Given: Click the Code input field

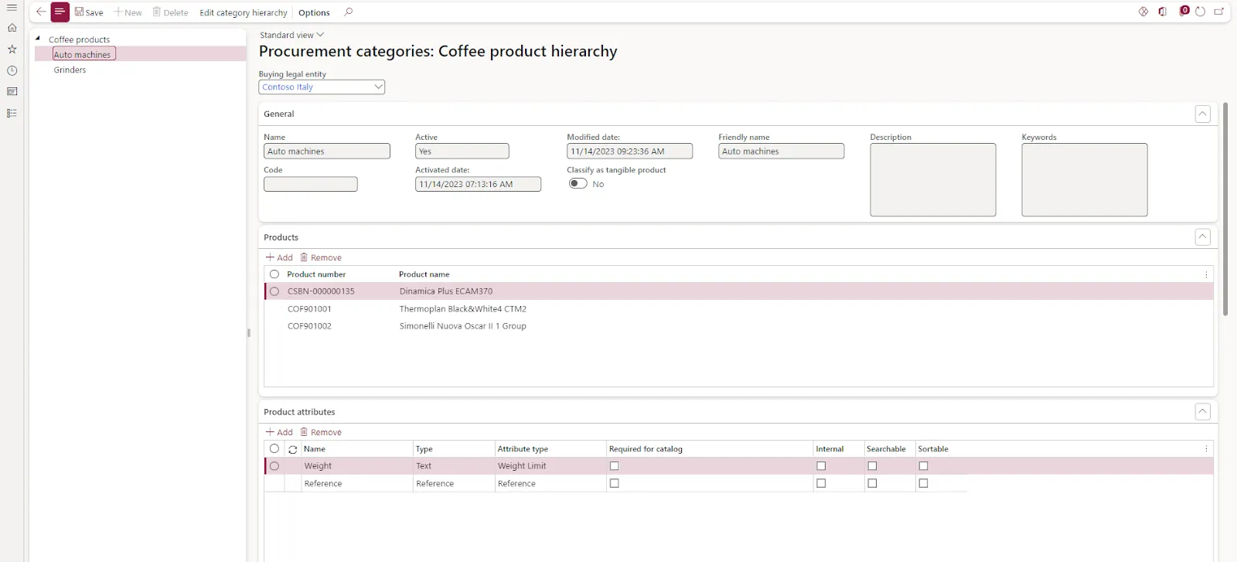Looking at the screenshot, I should click(x=310, y=184).
